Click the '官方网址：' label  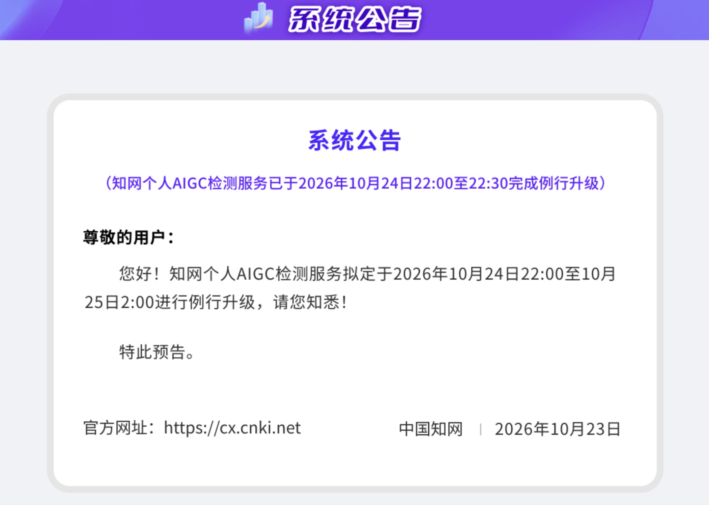click(x=119, y=428)
